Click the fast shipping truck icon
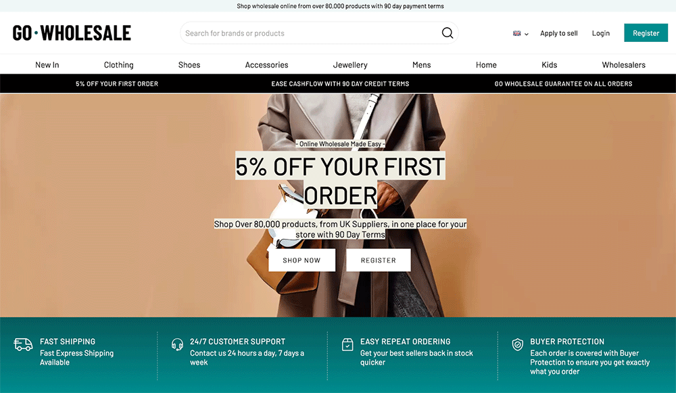 tap(23, 344)
